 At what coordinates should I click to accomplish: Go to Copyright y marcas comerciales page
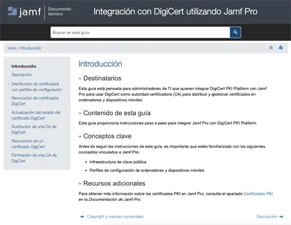pyautogui.click(x=115, y=217)
